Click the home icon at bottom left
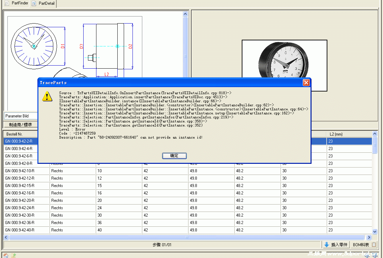 click(5, 256)
